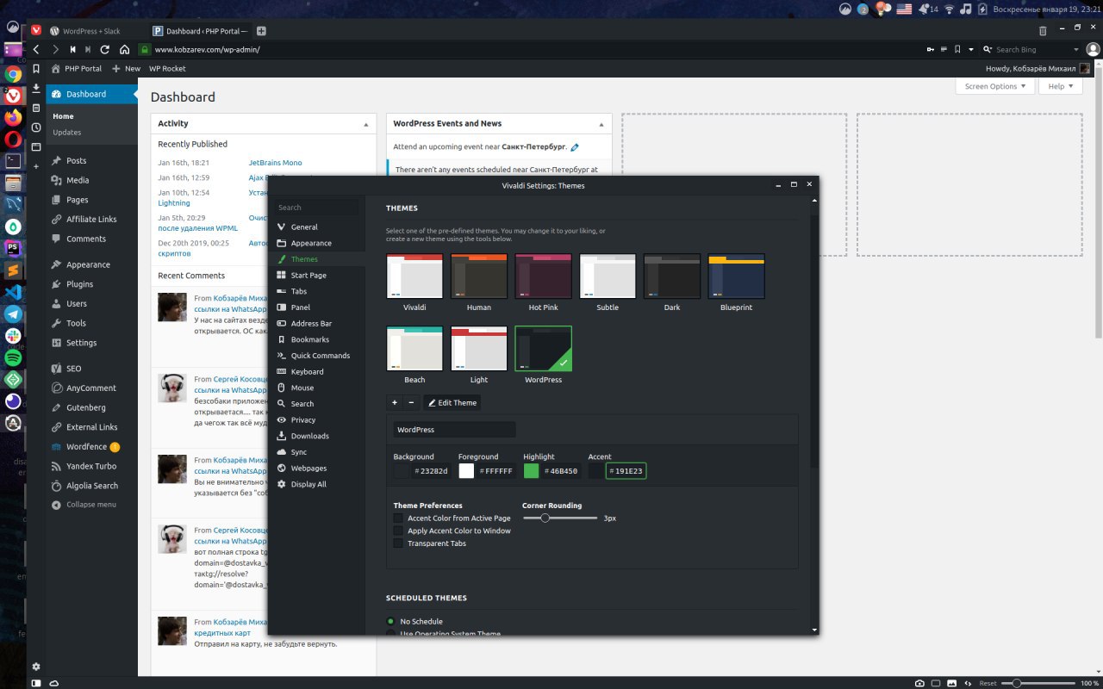
Task: Toggle the side panel from the status bar
Action: click(36, 683)
